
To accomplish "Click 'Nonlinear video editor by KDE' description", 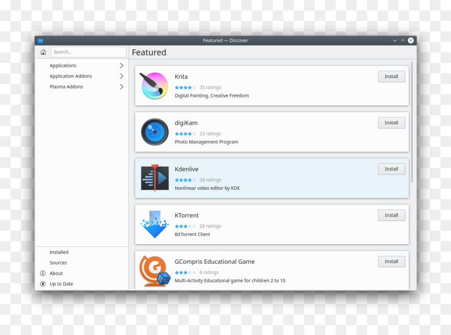I will point(207,188).
